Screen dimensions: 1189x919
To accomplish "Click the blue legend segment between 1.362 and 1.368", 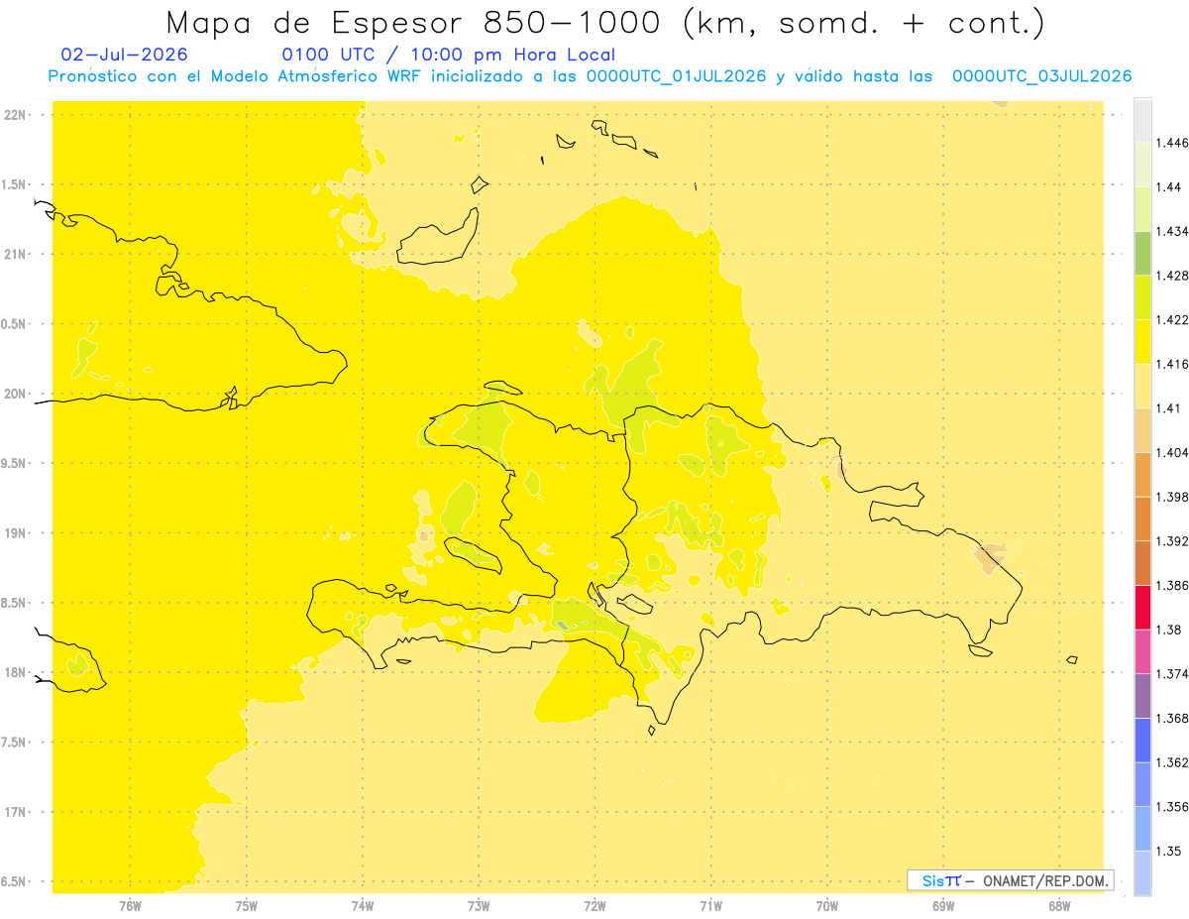I will (1142, 740).
